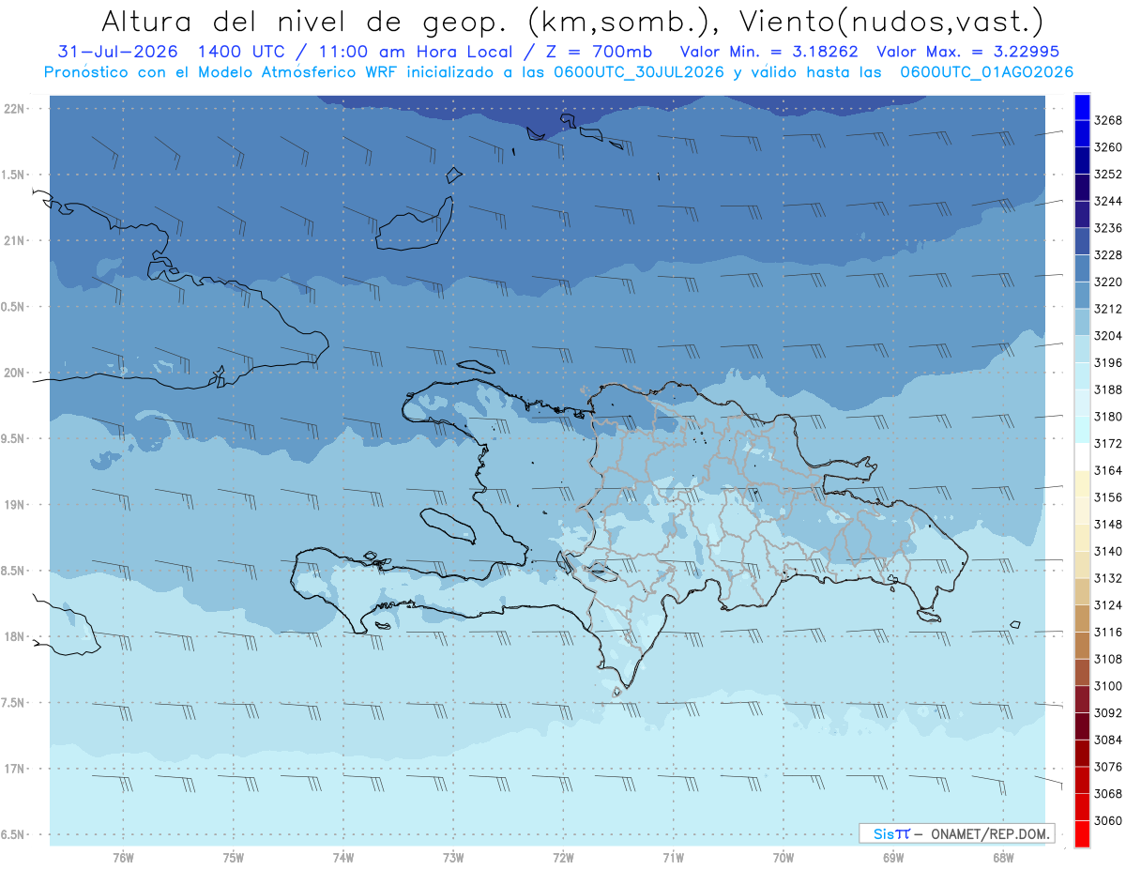Image resolution: width=1126 pixels, height=870 pixels.
Task: Click the '3076' colorbar value
Action: pyautogui.click(x=1108, y=767)
